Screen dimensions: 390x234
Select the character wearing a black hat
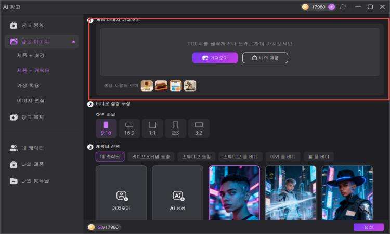pyautogui.click(x=347, y=193)
